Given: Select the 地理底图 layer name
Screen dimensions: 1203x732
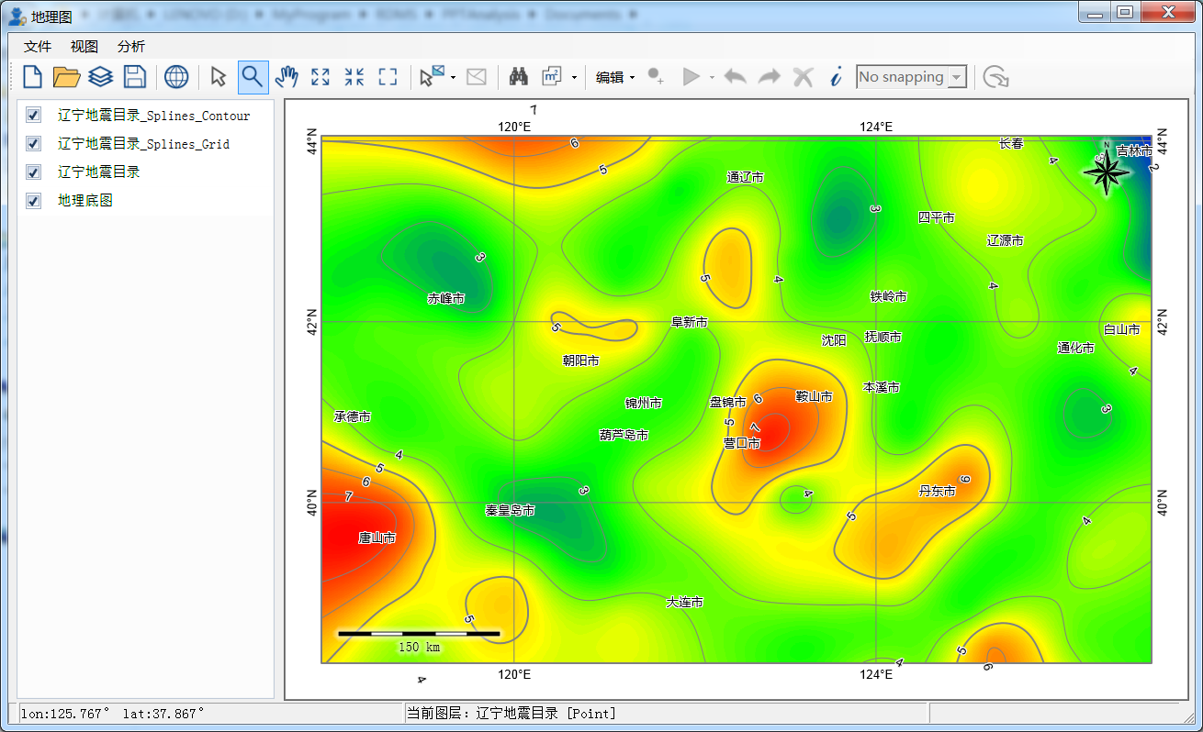Looking at the screenshot, I should tap(84, 201).
